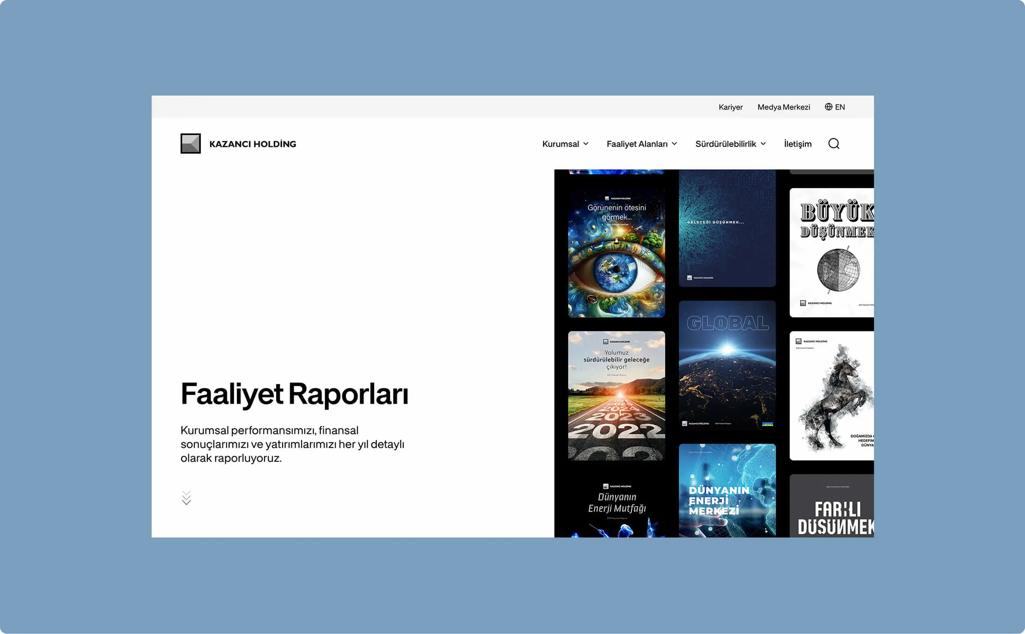Click the triple chevron scroll-down icon

186,498
